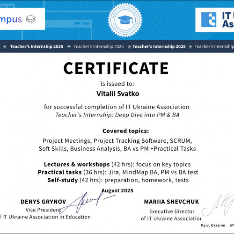
Task: Click the 'Practical tasks' line
Action: (118, 172)
